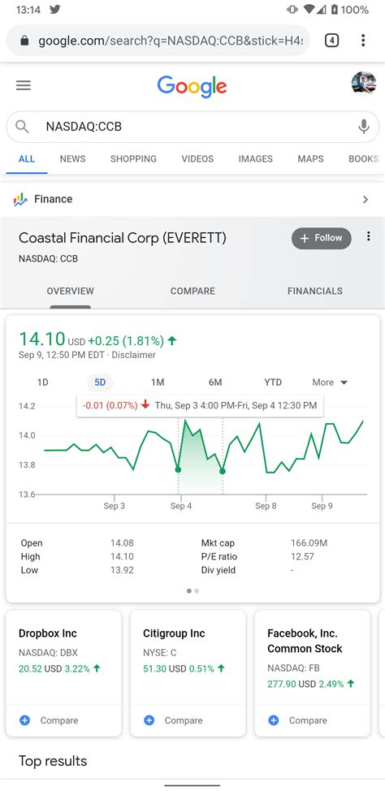
Task: Open the browser tab switcher showing 4
Action: [x=331, y=41]
